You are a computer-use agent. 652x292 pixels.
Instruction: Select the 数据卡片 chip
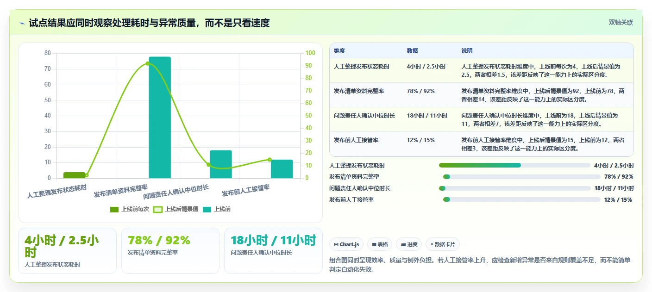[443, 244]
